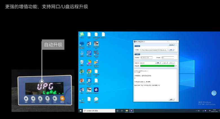Viewport: 220px width, 119px height.
Task: Open the Internet Explorer desktop shortcut
Action: [x=89, y=81]
